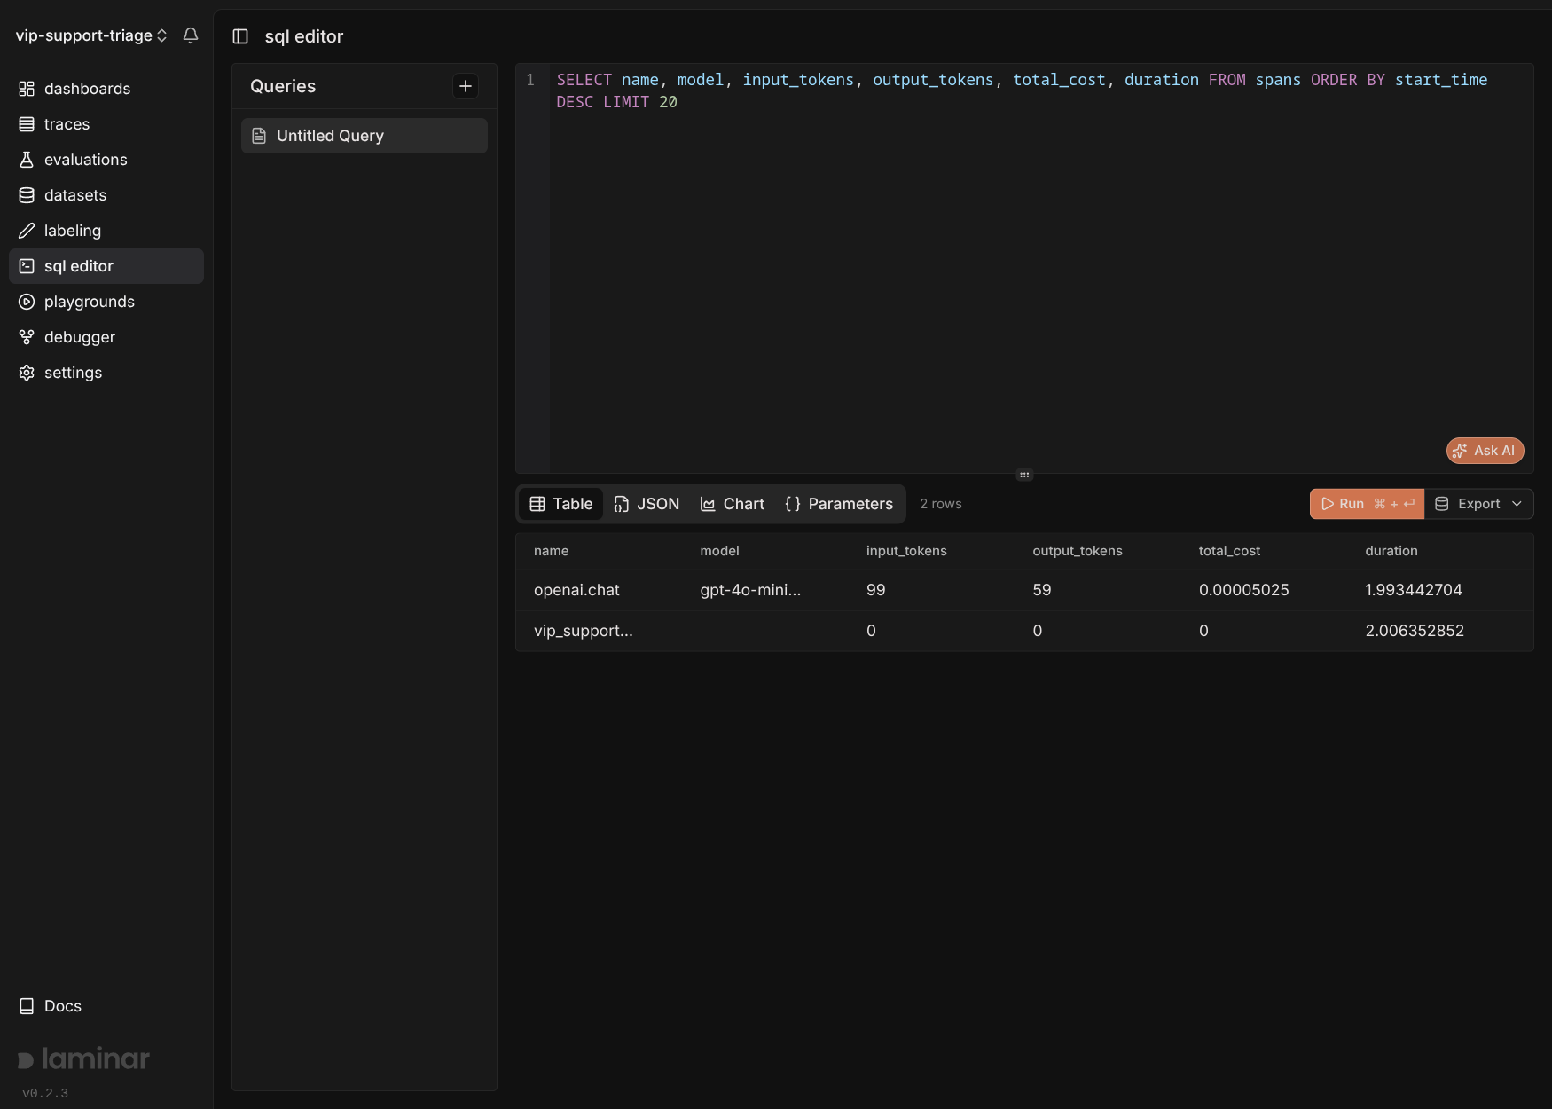Click the 99 input_tokens value

876,590
